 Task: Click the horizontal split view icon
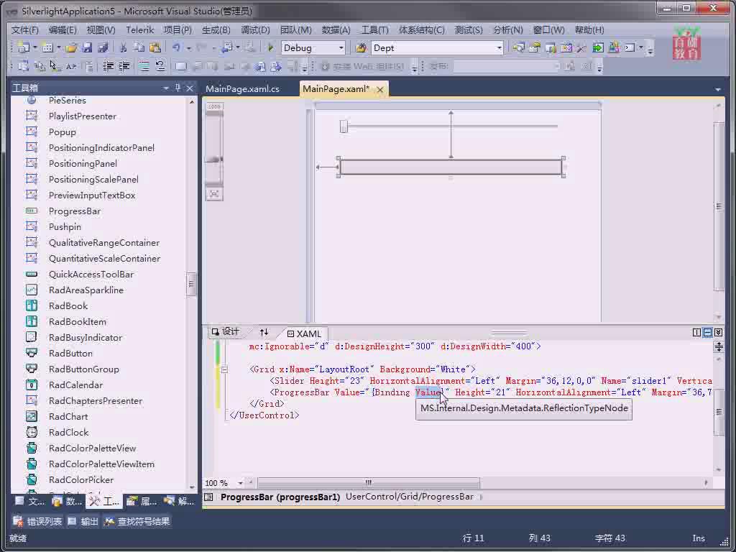pyautogui.click(x=707, y=332)
